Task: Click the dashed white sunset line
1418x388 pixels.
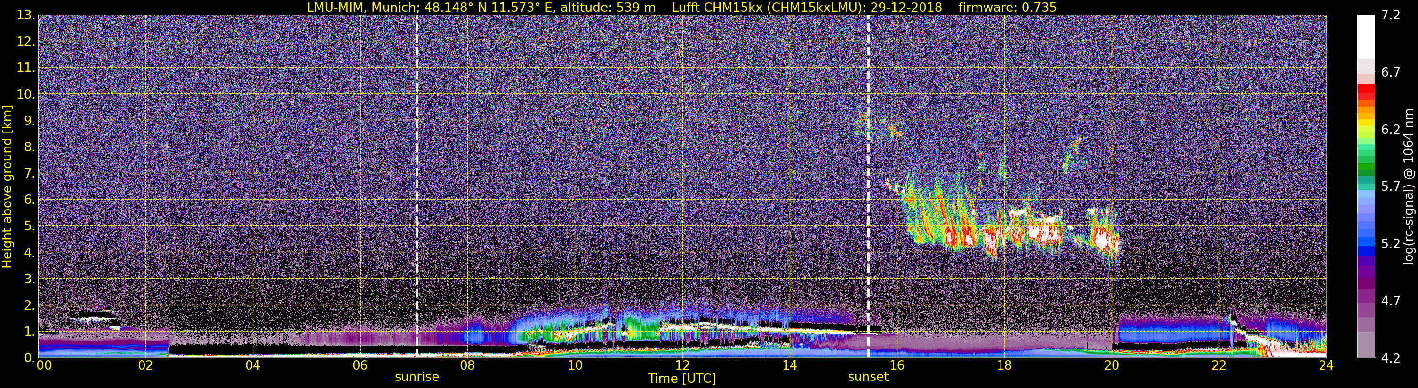Action: (x=868, y=186)
